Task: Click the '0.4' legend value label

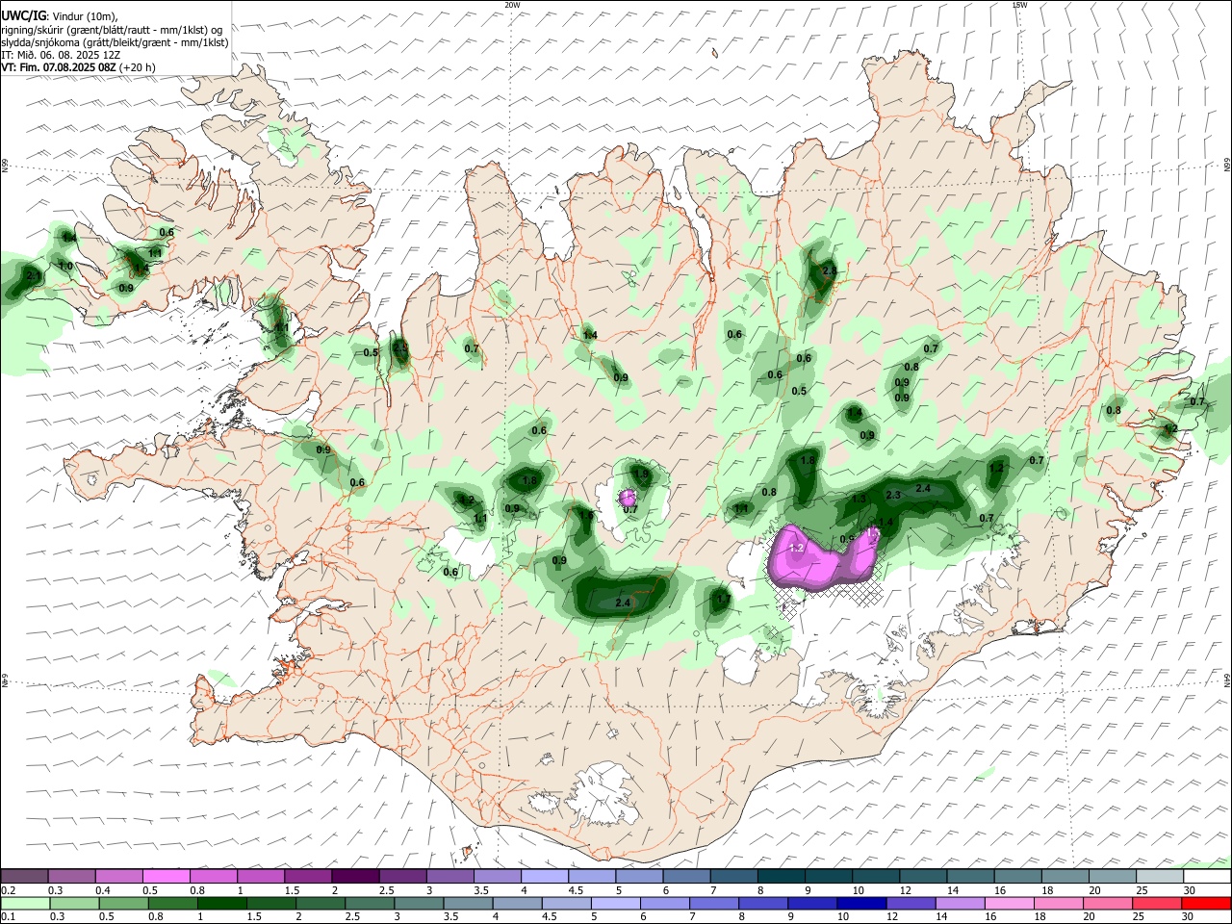Action: [102, 889]
